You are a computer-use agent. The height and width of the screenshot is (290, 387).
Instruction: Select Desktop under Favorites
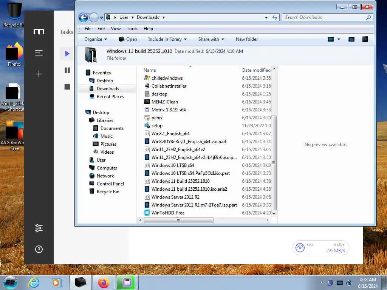[105, 81]
